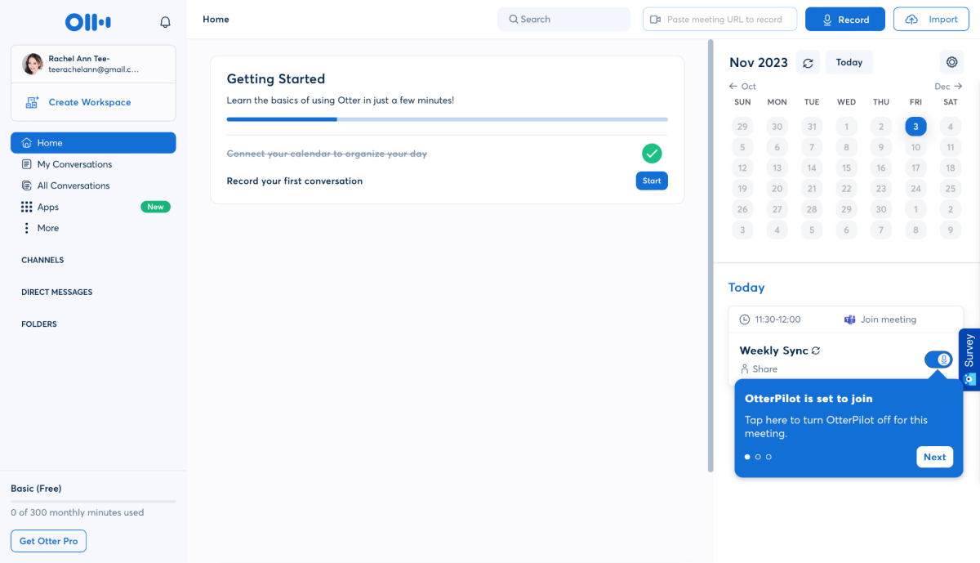
Task: Select second dot in tooltip pager
Action: coord(758,457)
